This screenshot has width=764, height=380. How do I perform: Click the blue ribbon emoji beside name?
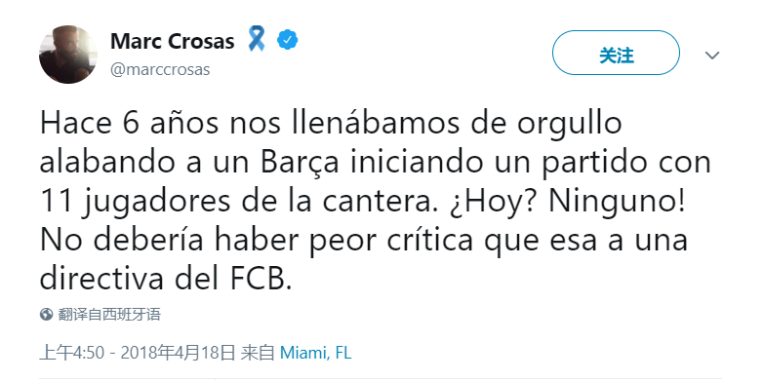pyautogui.click(x=256, y=39)
